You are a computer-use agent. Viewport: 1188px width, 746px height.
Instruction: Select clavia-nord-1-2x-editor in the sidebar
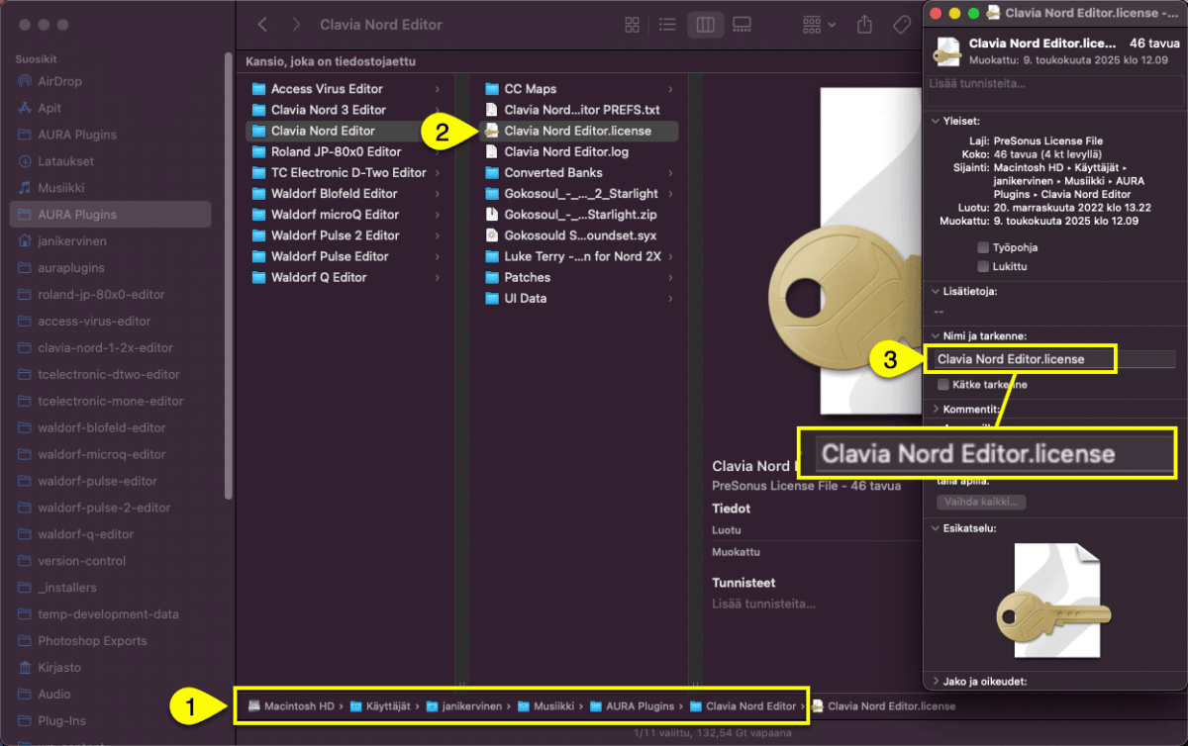click(105, 347)
